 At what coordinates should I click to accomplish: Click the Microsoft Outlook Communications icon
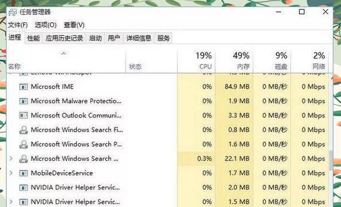[x=23, y=116]
